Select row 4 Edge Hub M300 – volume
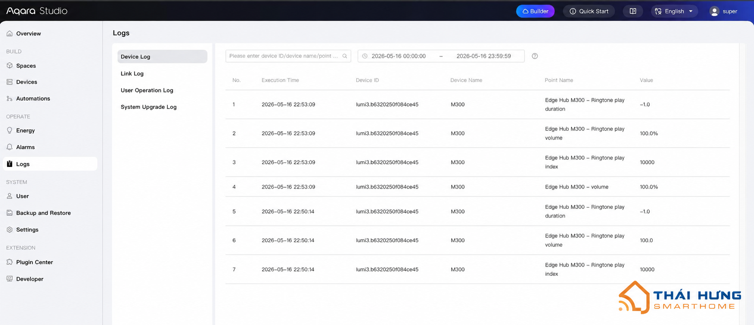754x325 pixels. (576, 187)
